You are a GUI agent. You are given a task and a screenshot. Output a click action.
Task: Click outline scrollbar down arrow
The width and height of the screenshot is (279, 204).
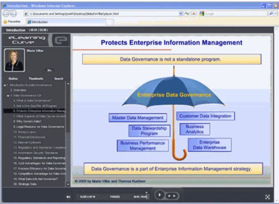point(68,184)
